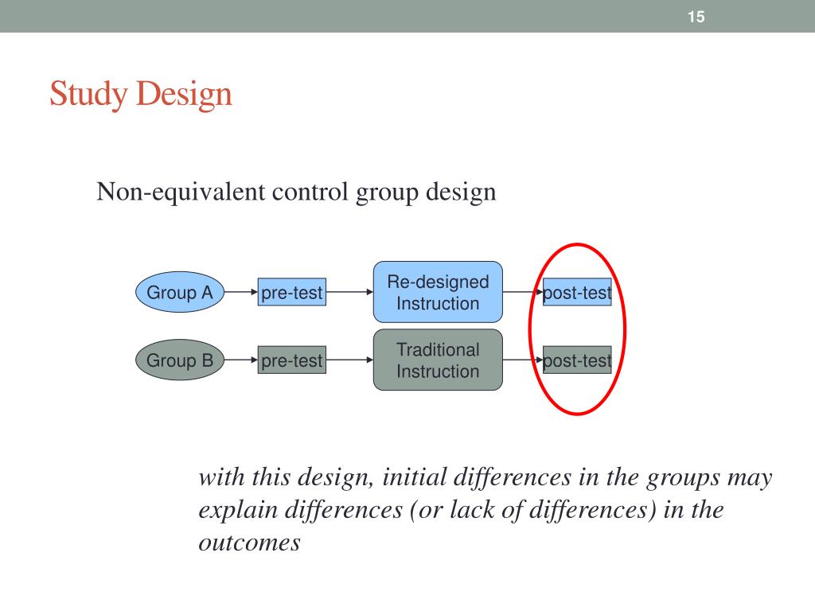Click the gray pre-test box for Group B
This screenshot has height=611, width=815.
[292, 360]
